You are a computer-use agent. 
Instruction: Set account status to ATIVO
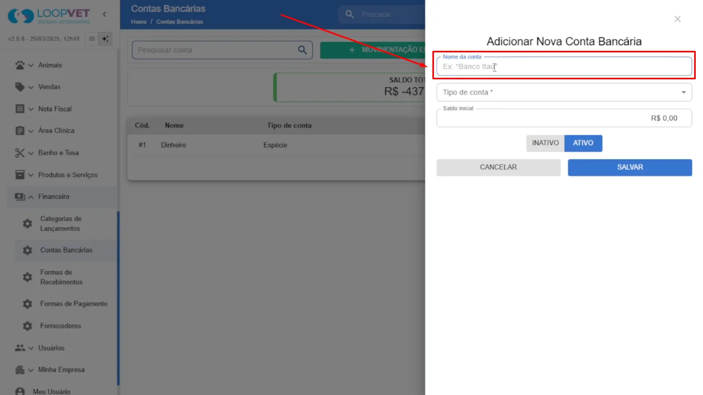(583, 143)
